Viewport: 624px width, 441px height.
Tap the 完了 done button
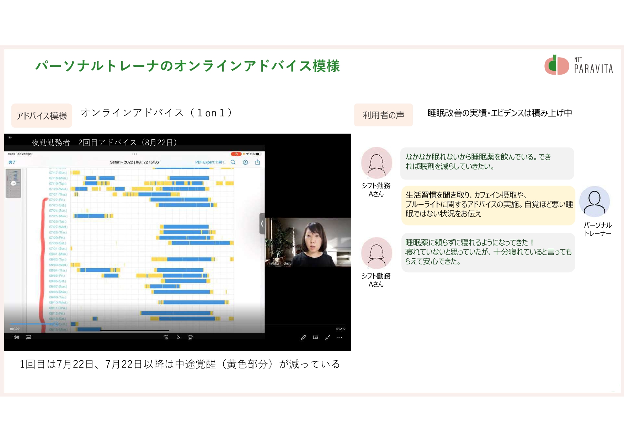click(12, 162)
